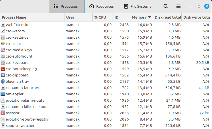Screen dimensions: 212x130
Task: Select the csd-wacom process name
Action: pos(15,31)
